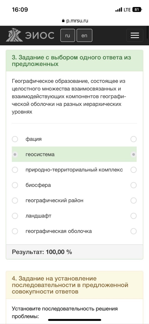The width and height of the screenshot is (149, 324).
Task: Tap the lock icon beside p.mrsu.ru
Action: tap(63, 21)
